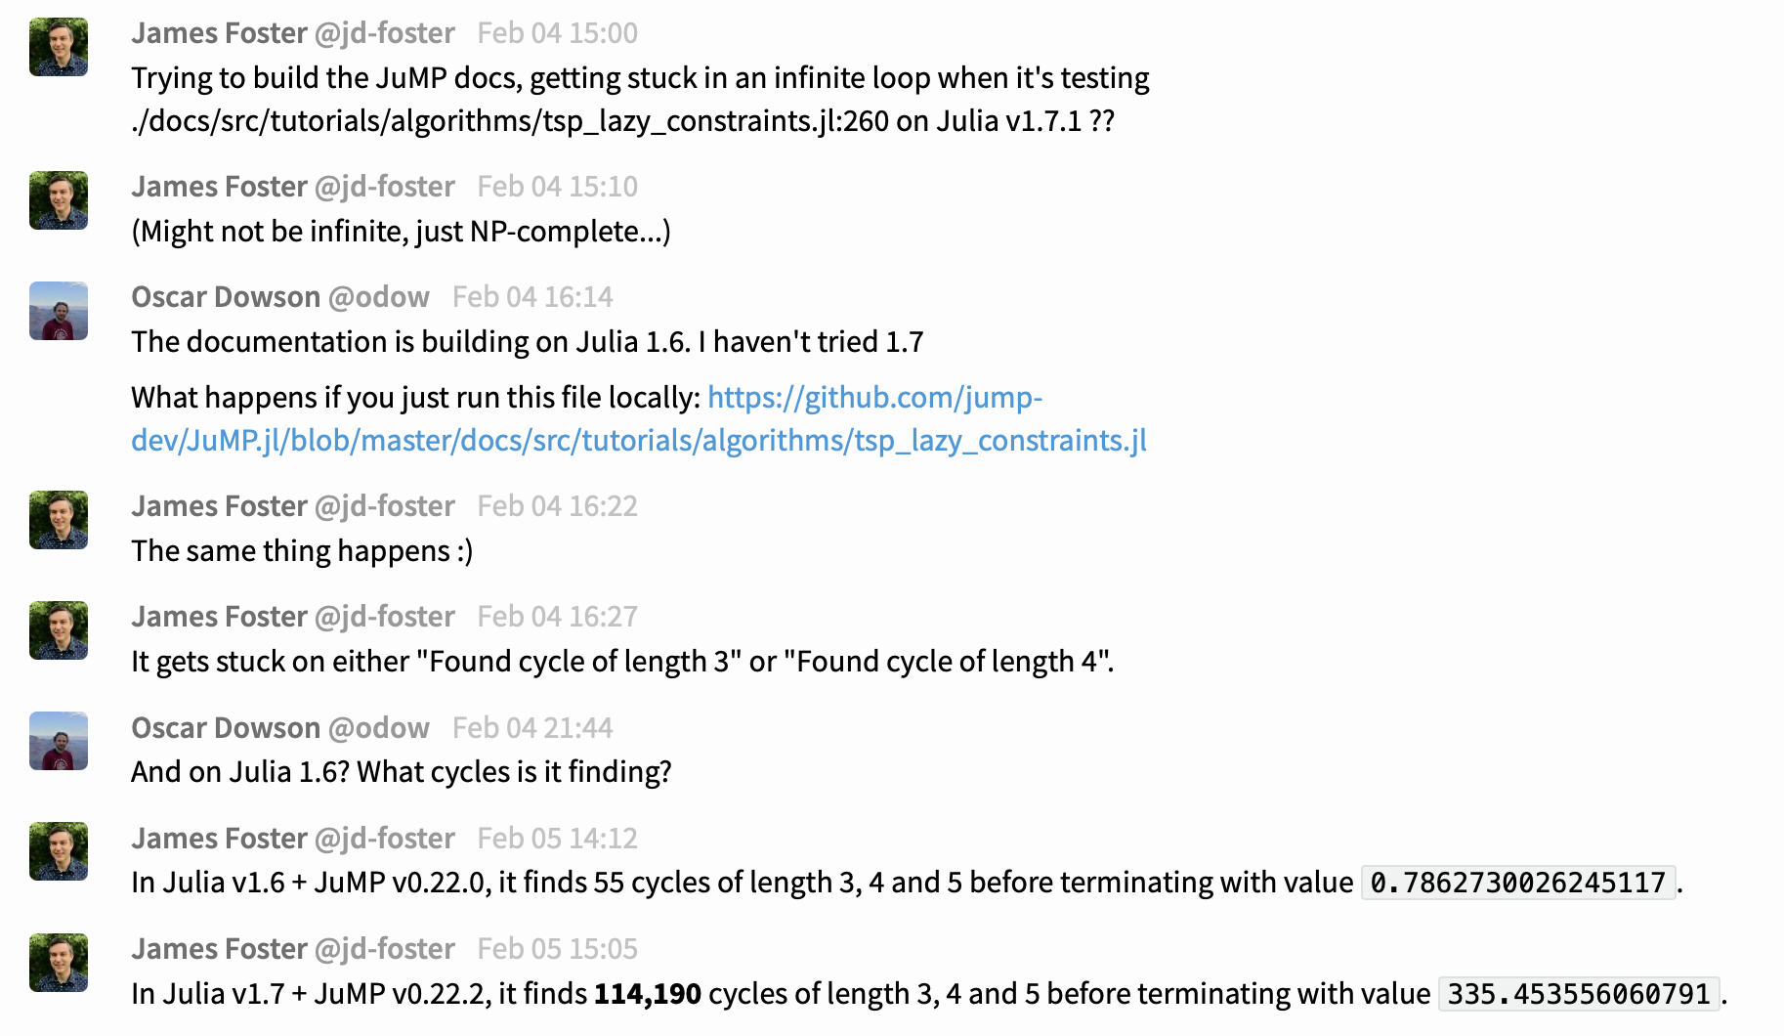Click the timestamp Feb 04 16:14 on Oscar's message
Viewport: 1784px width, 1036px height.
click(531, 296)
